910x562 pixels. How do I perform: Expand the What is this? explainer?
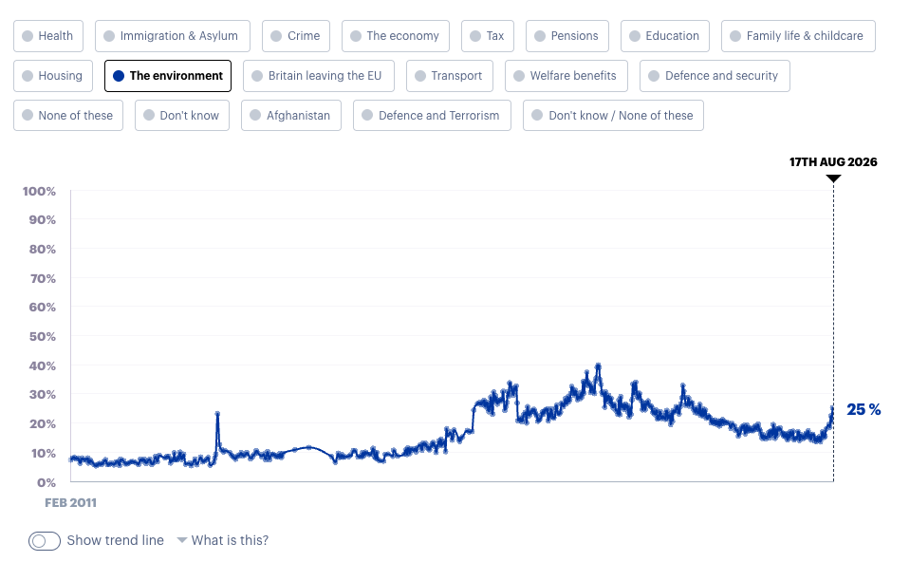click(x=223, y=540)
